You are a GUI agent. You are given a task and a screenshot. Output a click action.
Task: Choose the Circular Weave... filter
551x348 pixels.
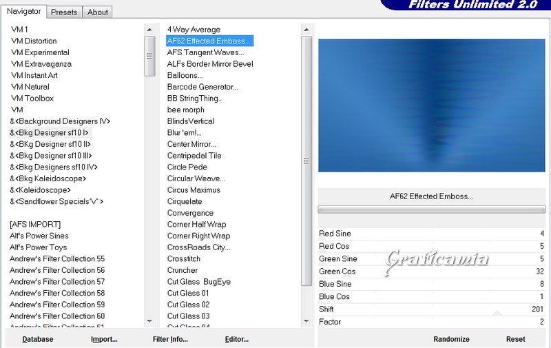[x=196, y=178]
